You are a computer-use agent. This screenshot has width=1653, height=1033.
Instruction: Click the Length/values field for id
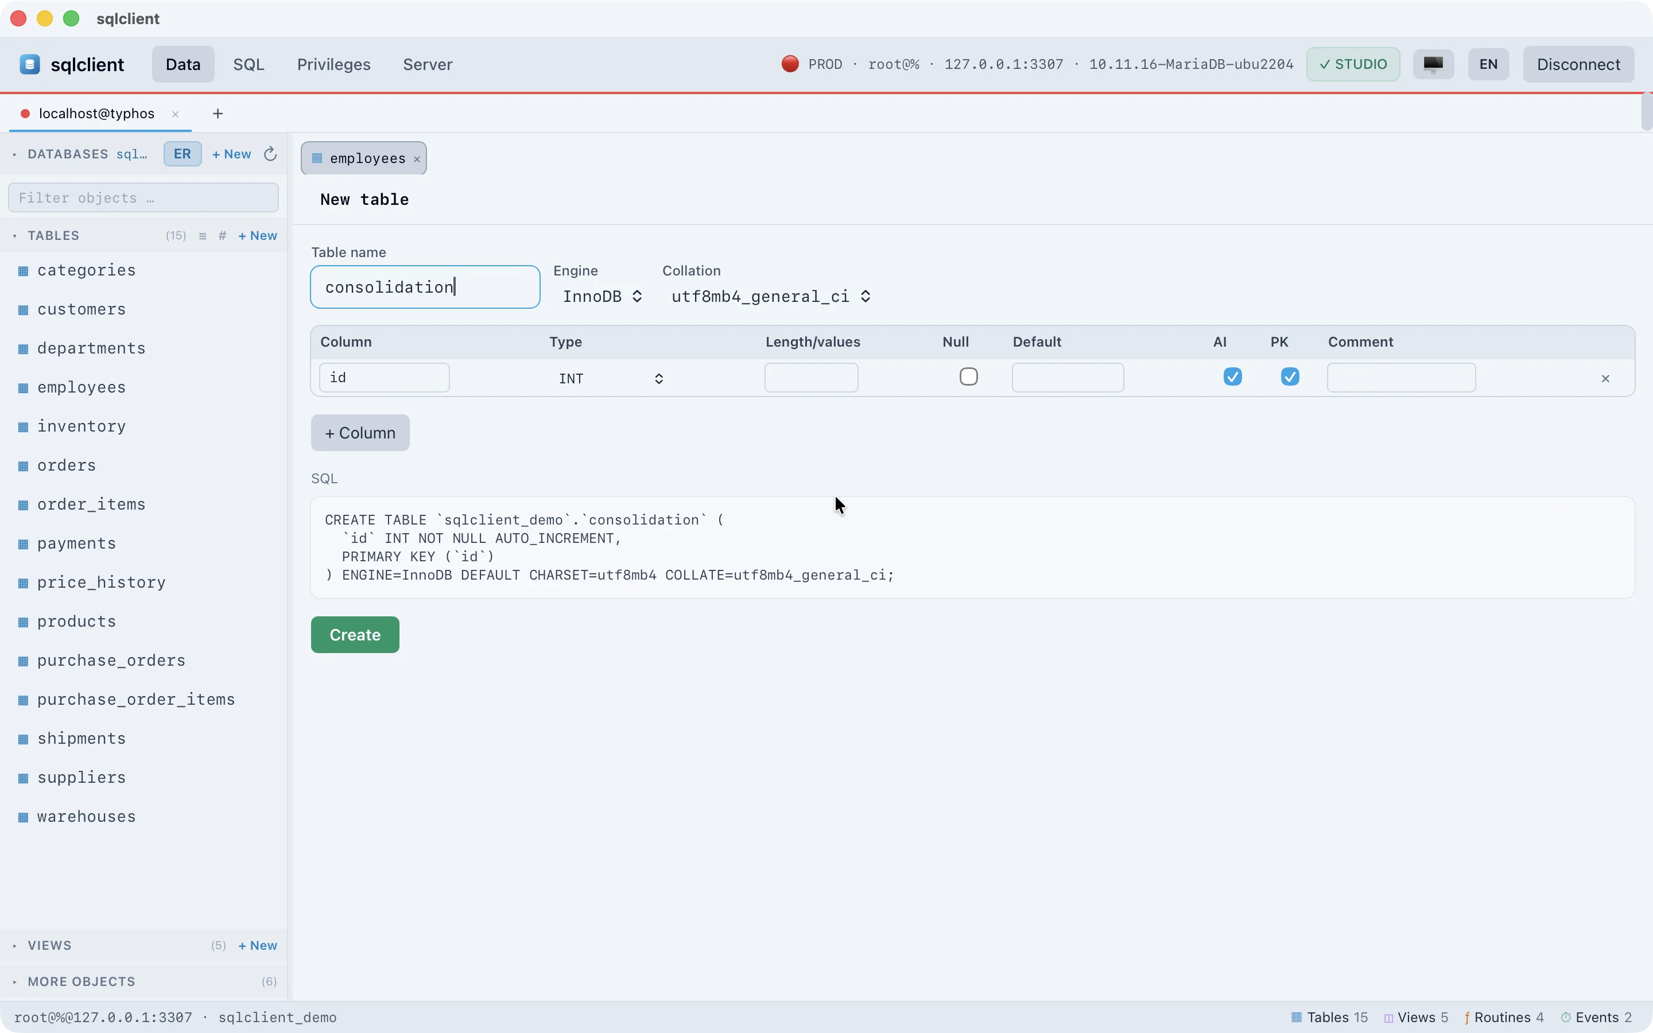pyautogui.click(x=812, y=378)
